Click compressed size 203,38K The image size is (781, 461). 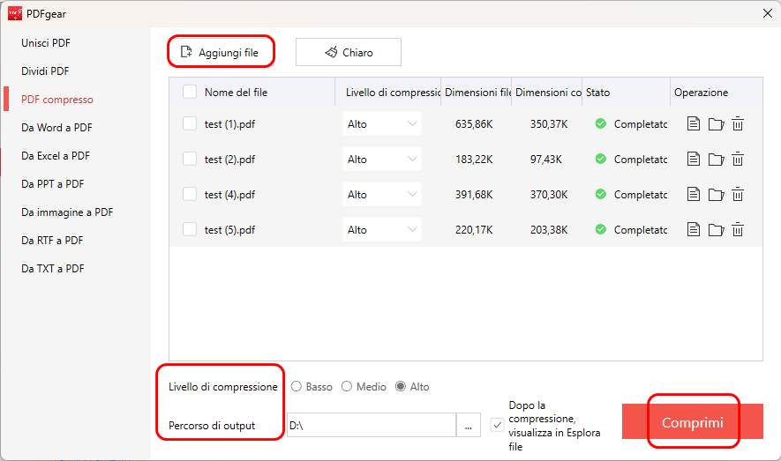(549, 230)
